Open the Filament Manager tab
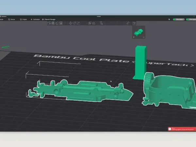The width and height of the screenshot is (196, 147). click(x=49, y=19)
